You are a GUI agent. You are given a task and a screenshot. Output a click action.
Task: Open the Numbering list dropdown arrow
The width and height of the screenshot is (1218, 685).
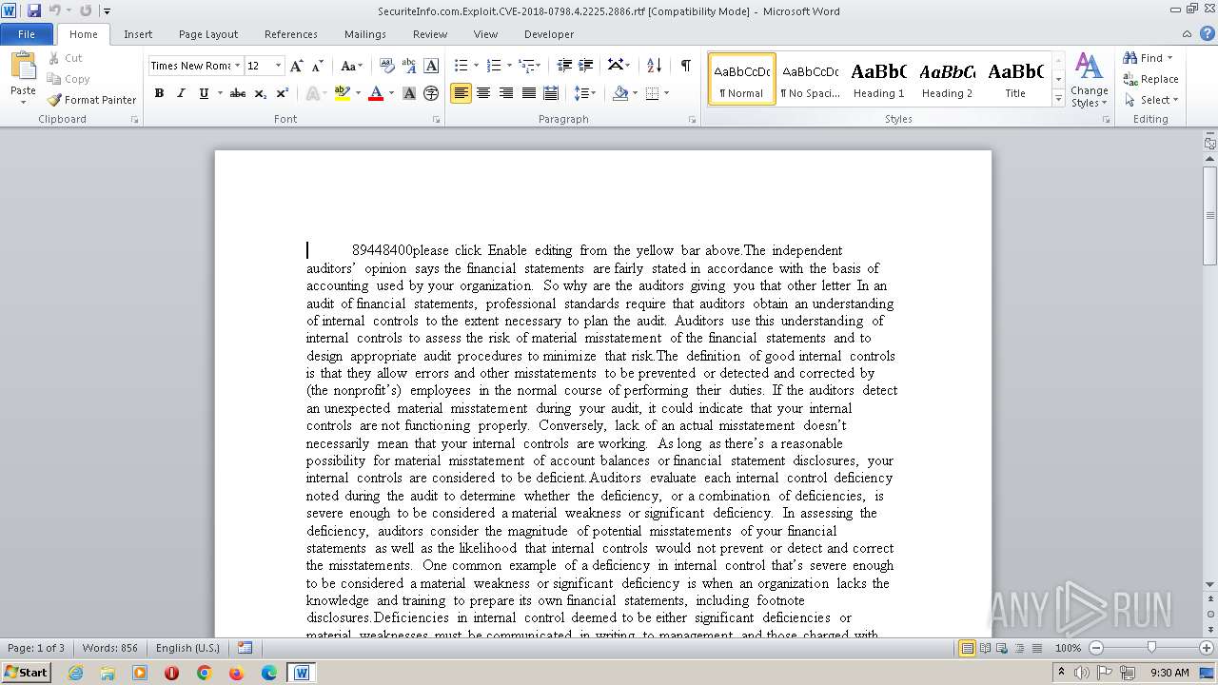click(x=509, y=66)
